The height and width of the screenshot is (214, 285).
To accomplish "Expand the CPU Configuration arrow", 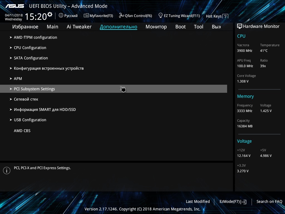I will (x=11, y=48).
